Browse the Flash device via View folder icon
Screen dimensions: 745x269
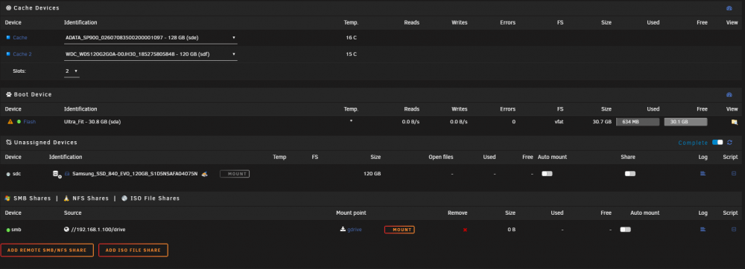coord(735,122)
